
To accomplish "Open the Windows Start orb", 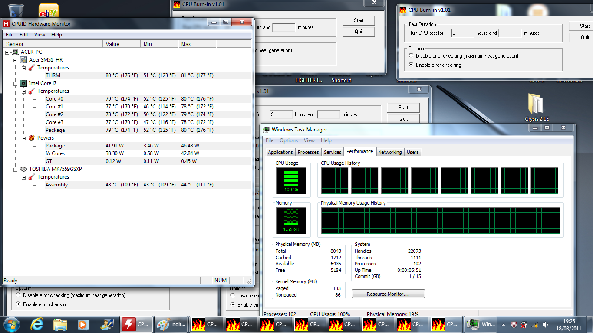I will (12, 324).
